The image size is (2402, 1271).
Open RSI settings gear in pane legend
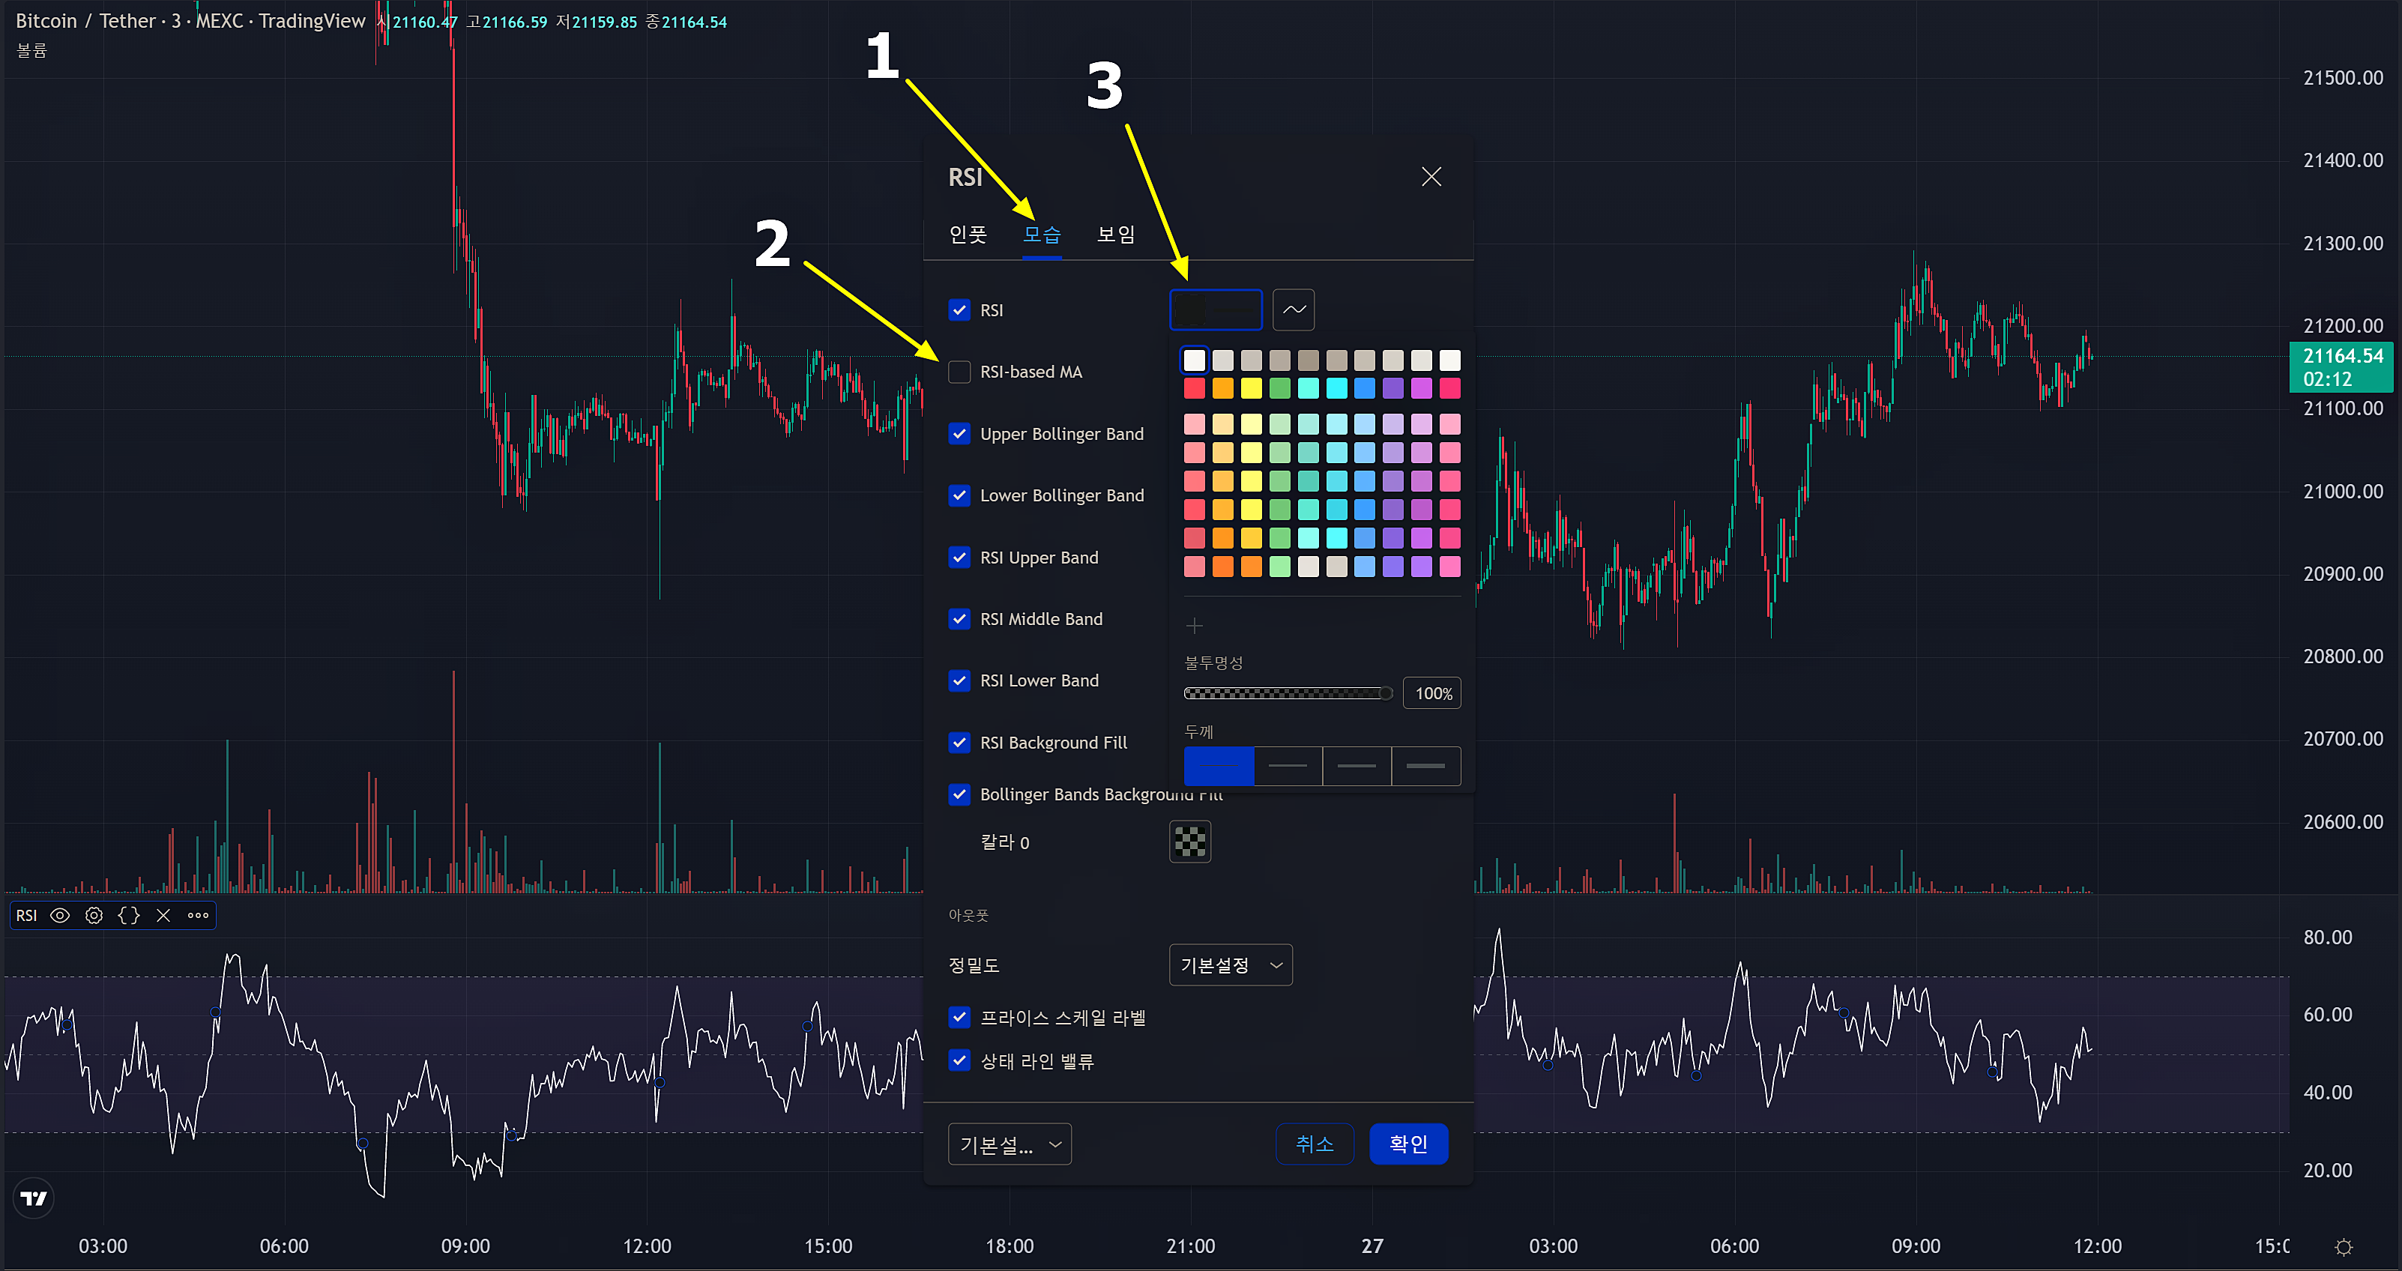point(94,916)
